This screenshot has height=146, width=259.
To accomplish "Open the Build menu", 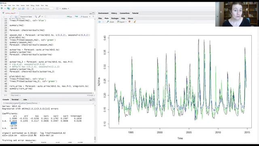I will 28,5.
